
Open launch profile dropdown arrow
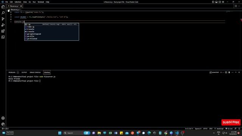point(223,72)
